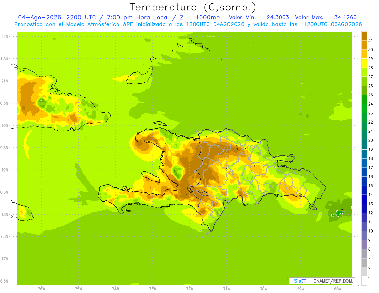Click the colorbar scale label "25"
The height and width of the screenshot is (293, 379).
(370, 95)
